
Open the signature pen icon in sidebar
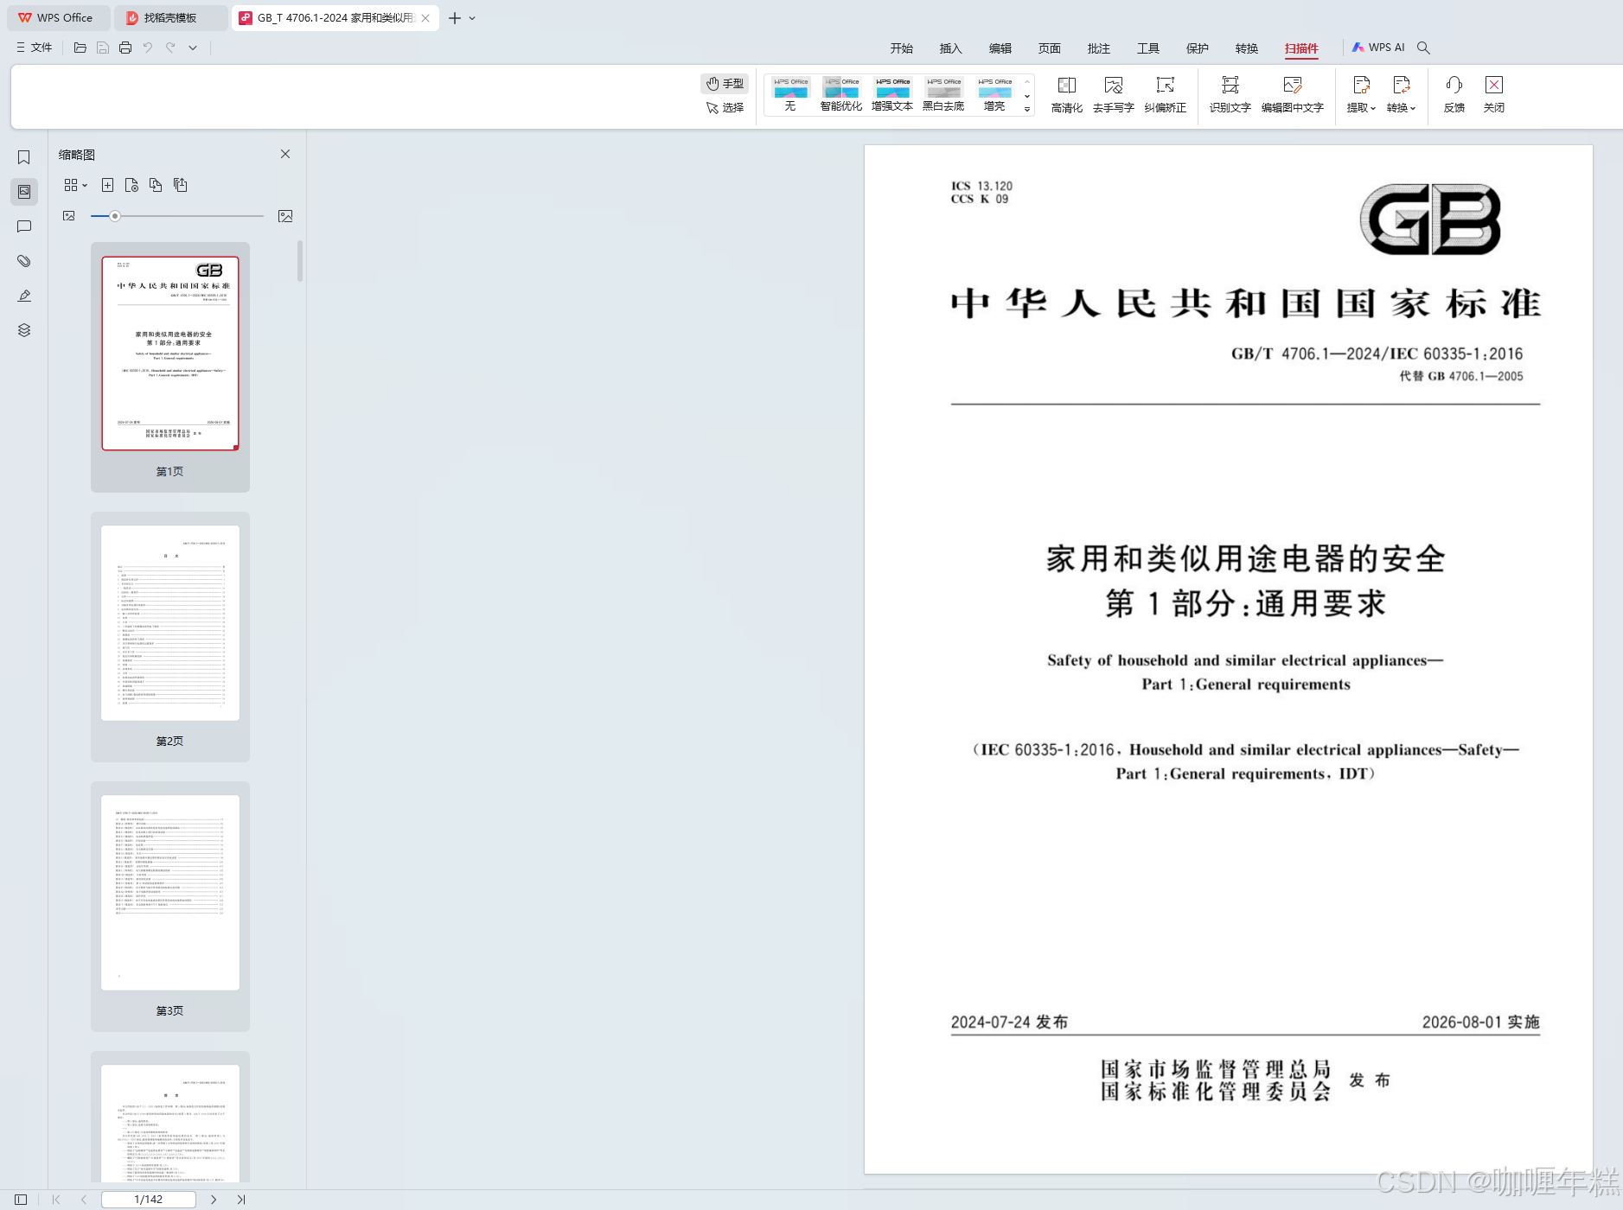24,296
